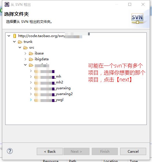Select the ibigdata tree item
This screenshot has width=152, height=162.
pos(42,59)
